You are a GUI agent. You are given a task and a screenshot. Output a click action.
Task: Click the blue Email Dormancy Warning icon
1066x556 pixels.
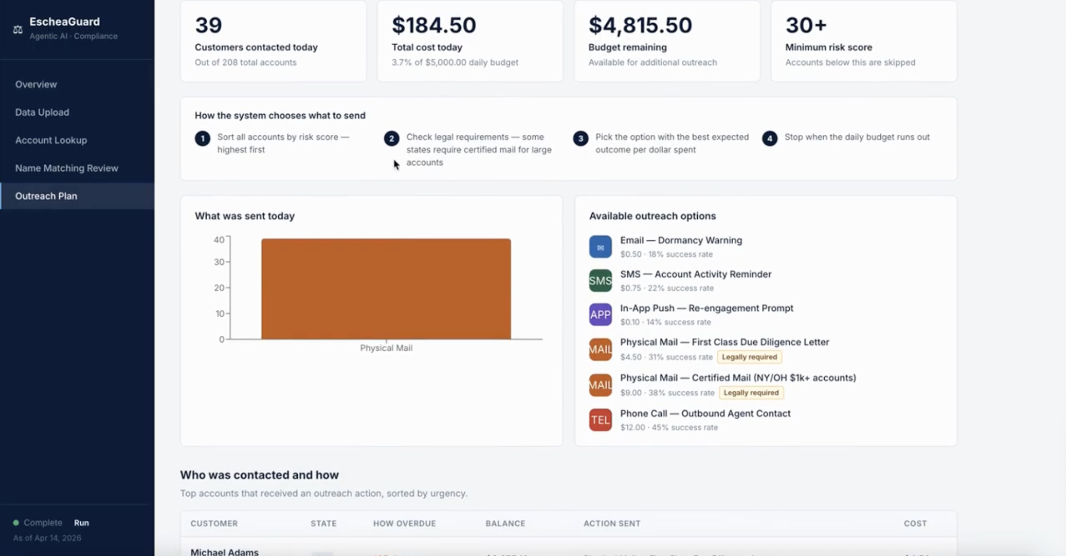pyautogui.click(x=600, y=247)
